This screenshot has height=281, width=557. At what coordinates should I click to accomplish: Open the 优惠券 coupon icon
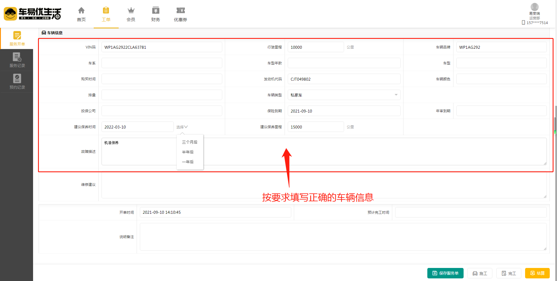(x=180, y=10)
